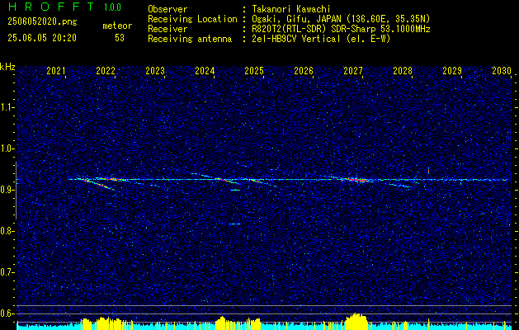Click the Observer label
The height and width of the screenshot is (330, 519).
click(x=167, y=9)
